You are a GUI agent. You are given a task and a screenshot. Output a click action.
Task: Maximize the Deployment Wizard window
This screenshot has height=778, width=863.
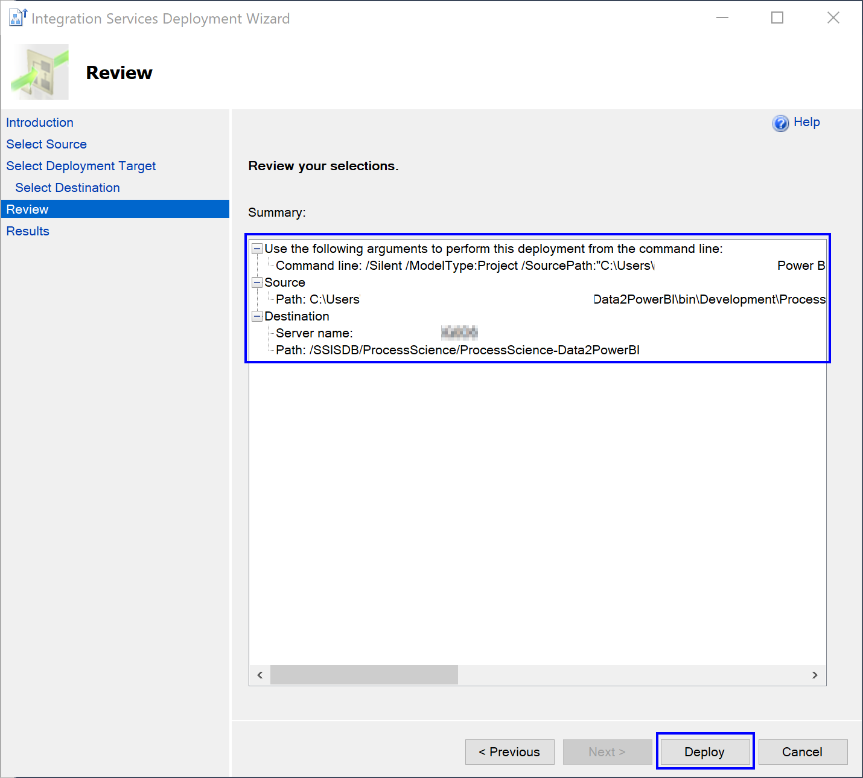(x=777, y=18)
